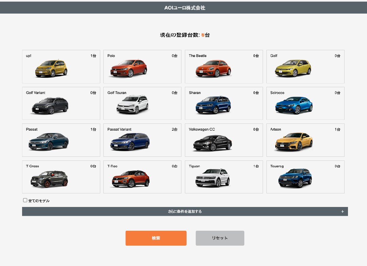367x266 pixels.
Task: Select the blue Sharan car card
Action: click(x=224, y=103)
